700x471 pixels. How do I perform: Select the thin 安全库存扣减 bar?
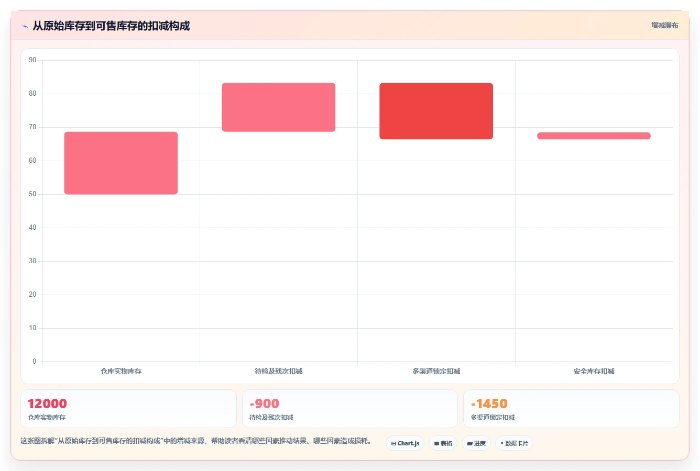click(x=594, y=136)
